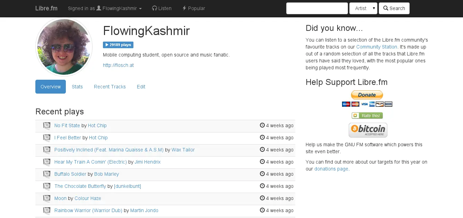This screenshot has width=463, height=218.
Task: Open the Edit profile tab
Action: pyautogui.click(x=141, y=87)
